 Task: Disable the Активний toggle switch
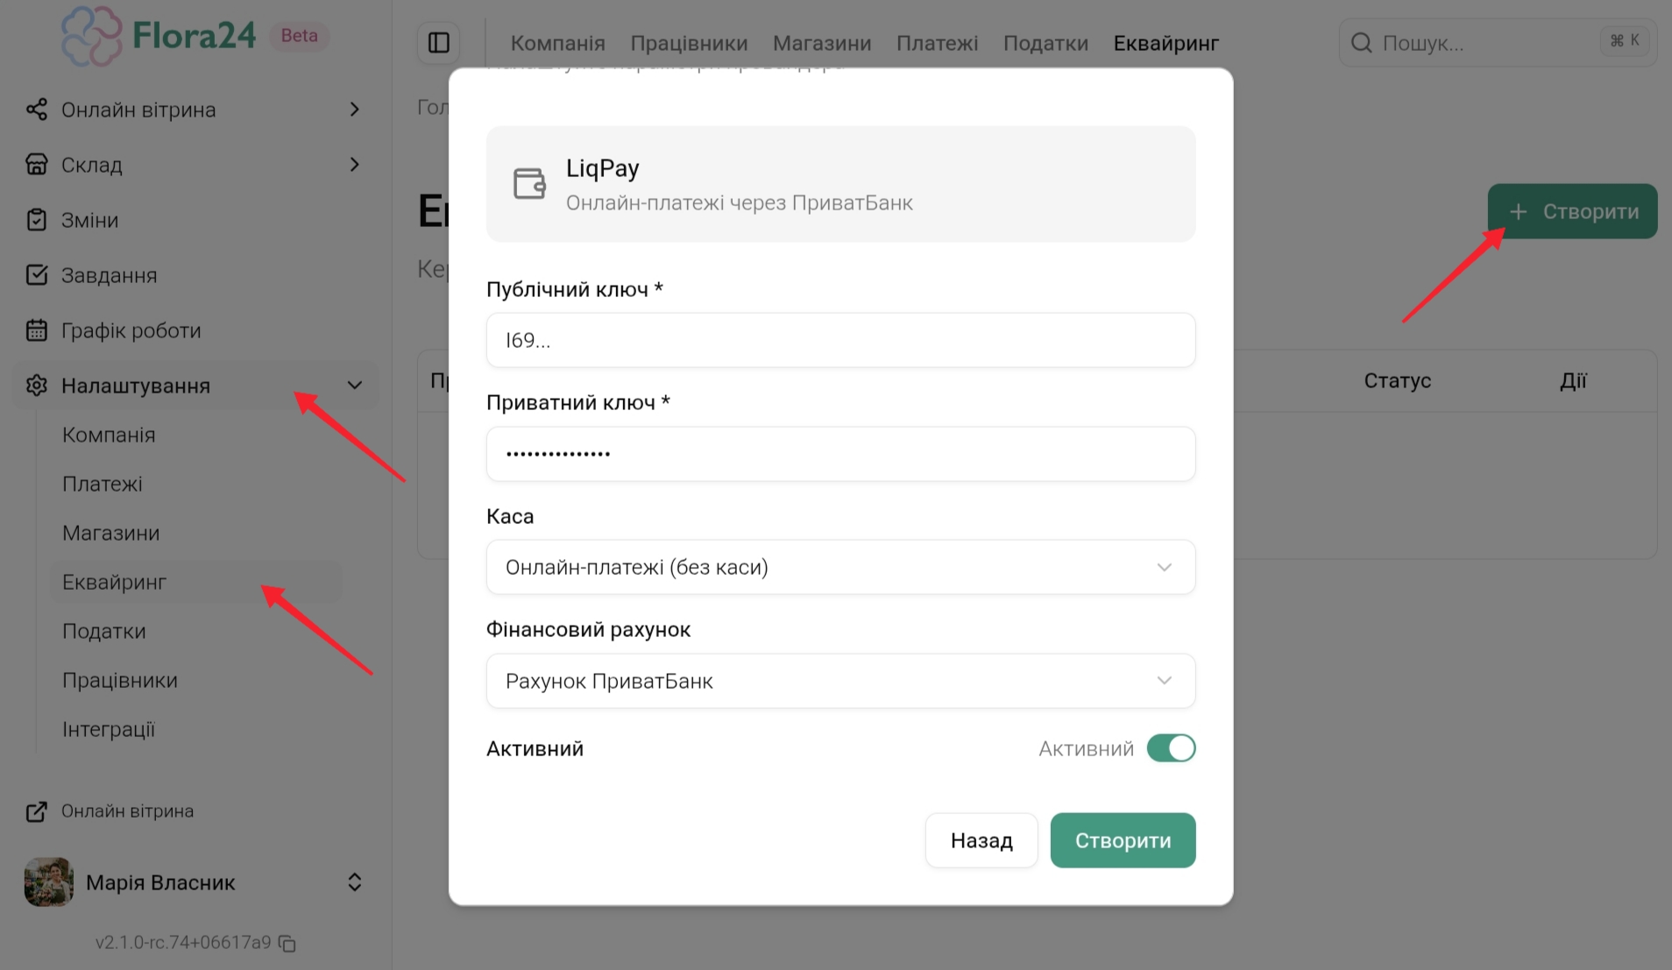point(1171,748)
